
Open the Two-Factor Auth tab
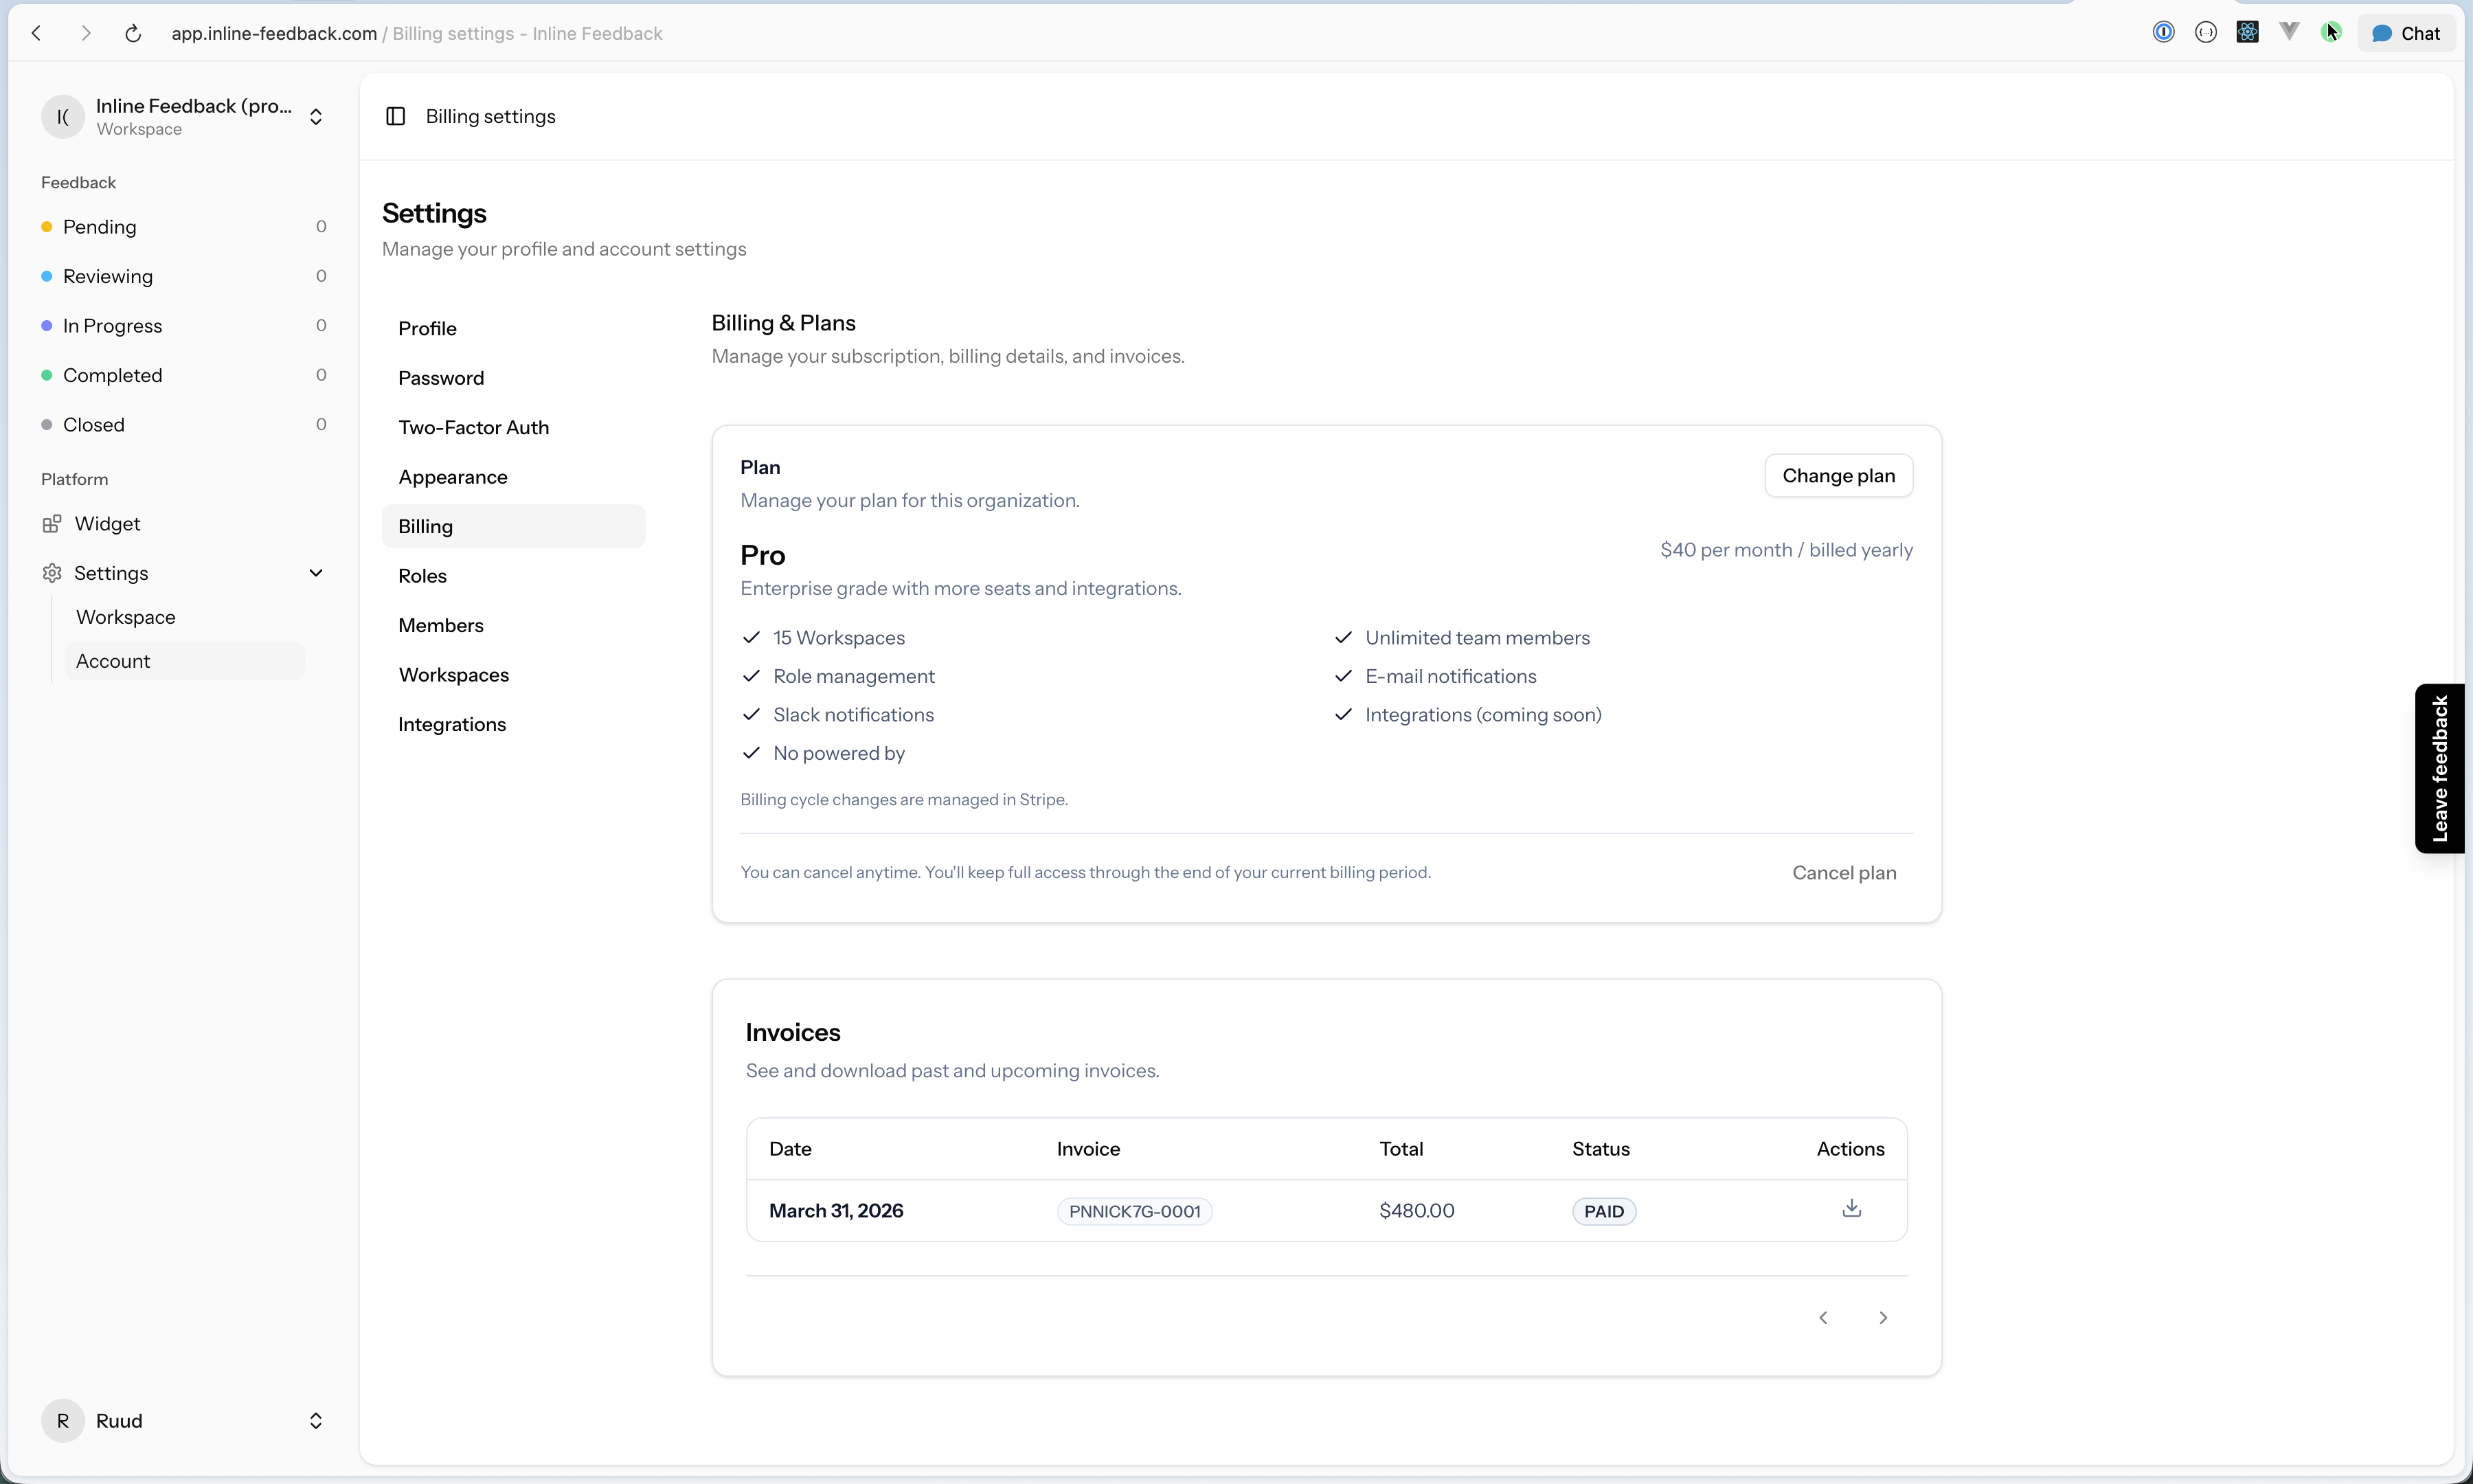click(514, 427)
